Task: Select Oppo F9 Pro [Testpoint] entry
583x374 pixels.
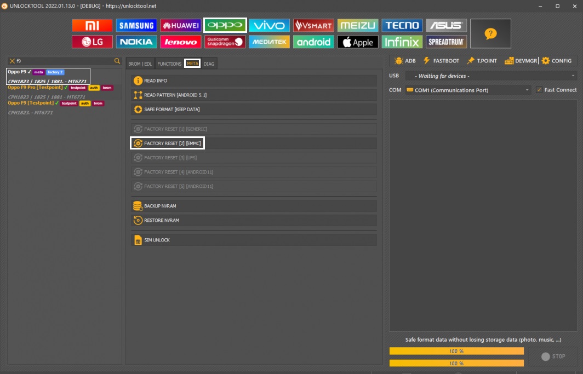Action: coord(64,92)
